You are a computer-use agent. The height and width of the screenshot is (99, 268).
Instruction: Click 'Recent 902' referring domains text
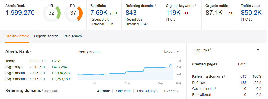tap(134, 19)
